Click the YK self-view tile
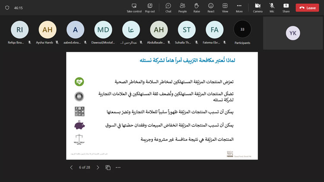This screenshot has width=324, height=182. click(x=293, y=33)
